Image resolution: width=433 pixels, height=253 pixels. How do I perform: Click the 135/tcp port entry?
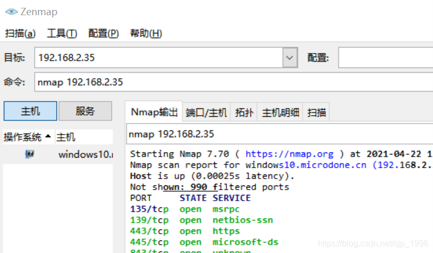(149, 209)
